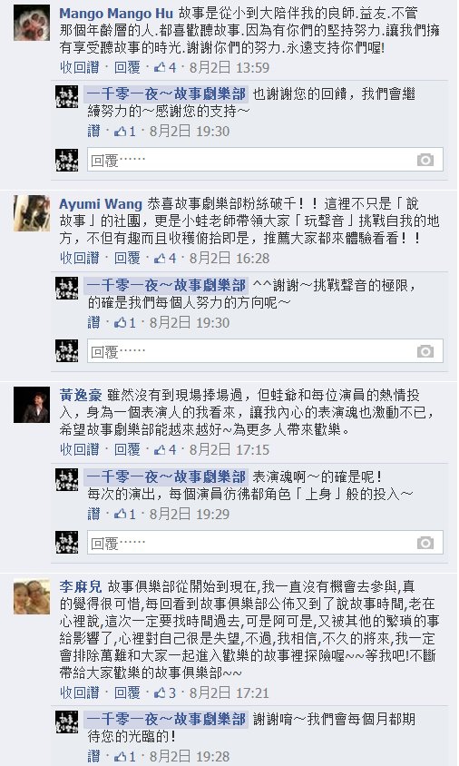
Task: Click thumbs-up count on 李麻兒's comment
Action: click(165, 692)
